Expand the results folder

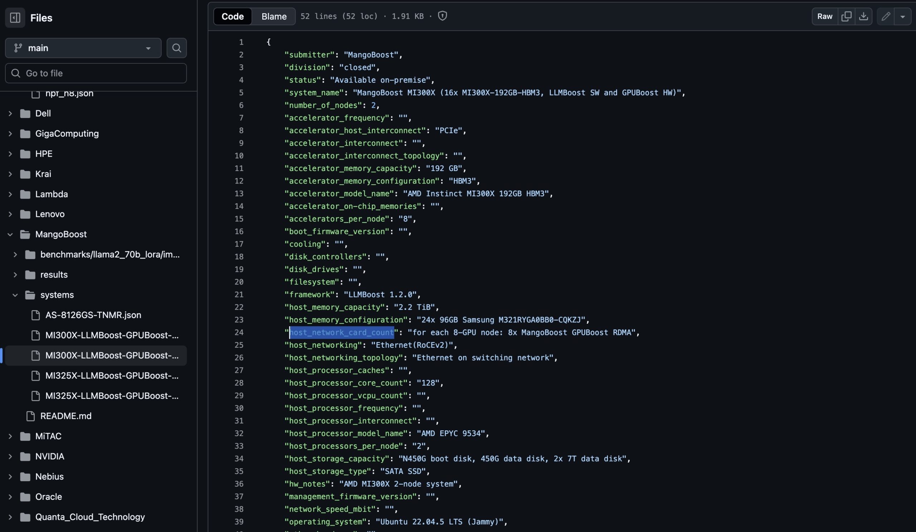[x=15, y=275]
